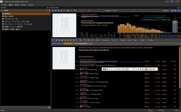Expand ジャンル - アーティスト - アルバム node
Viewport: 181px width, 112px height.
pyautogui.click(x=1, y=22)
